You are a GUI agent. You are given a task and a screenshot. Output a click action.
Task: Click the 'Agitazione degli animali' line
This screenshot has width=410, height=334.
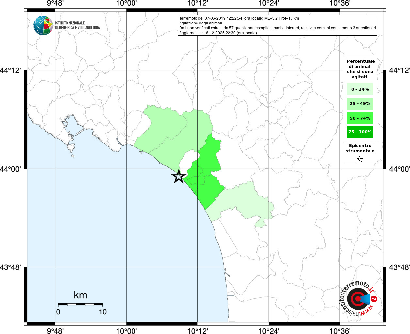[200, 23]
